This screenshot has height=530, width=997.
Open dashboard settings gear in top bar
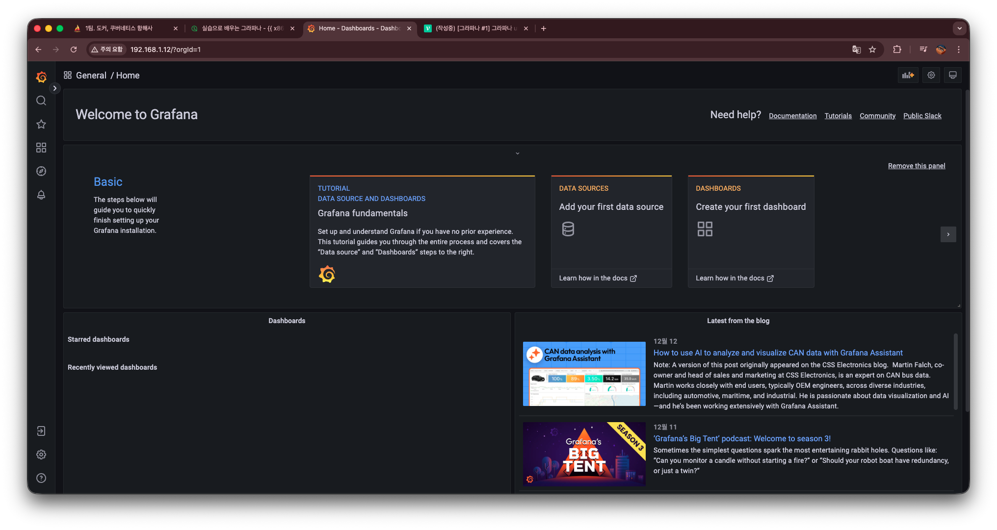[931, 75]
